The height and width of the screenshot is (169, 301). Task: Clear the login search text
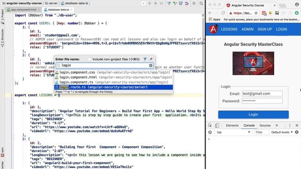(x=150, y=66)
